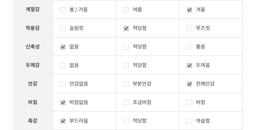Tick the 조금비침 checkbox
Image resolution: width=255 pixels, height=130 pixels.
126,103
